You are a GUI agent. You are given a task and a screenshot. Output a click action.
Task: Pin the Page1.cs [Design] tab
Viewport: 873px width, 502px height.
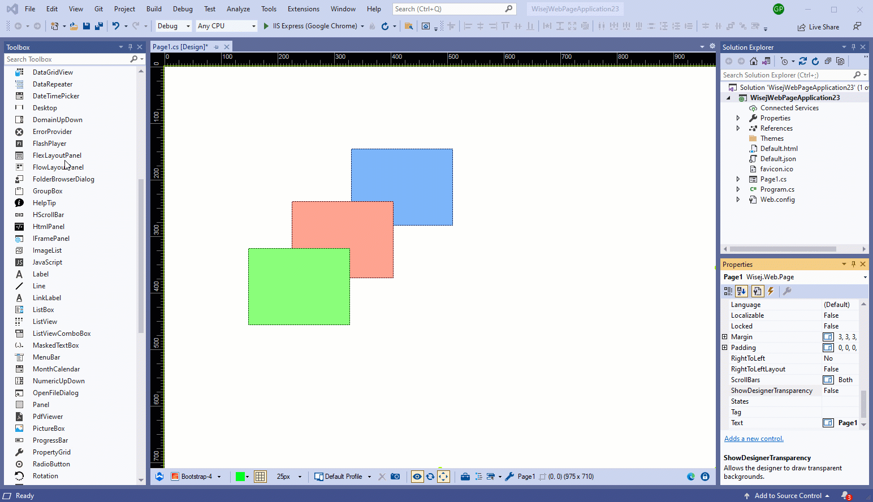coord(217,47)
